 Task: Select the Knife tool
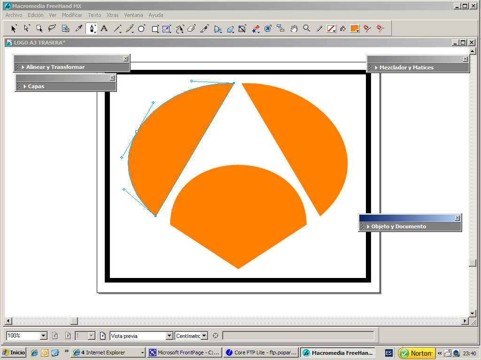click(x=204, y=29)
